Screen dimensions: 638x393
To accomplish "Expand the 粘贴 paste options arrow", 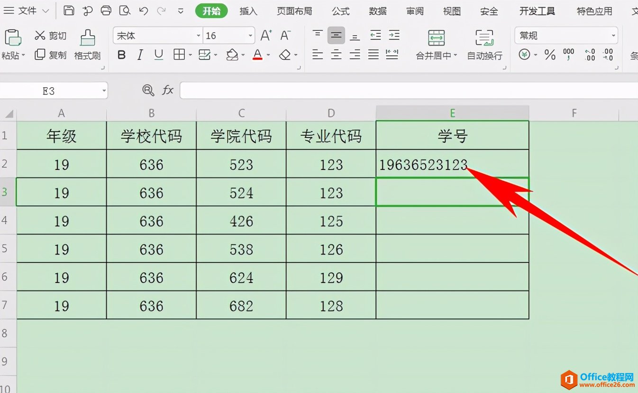I will coord(23,56).
